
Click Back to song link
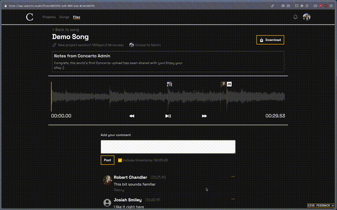66,29
